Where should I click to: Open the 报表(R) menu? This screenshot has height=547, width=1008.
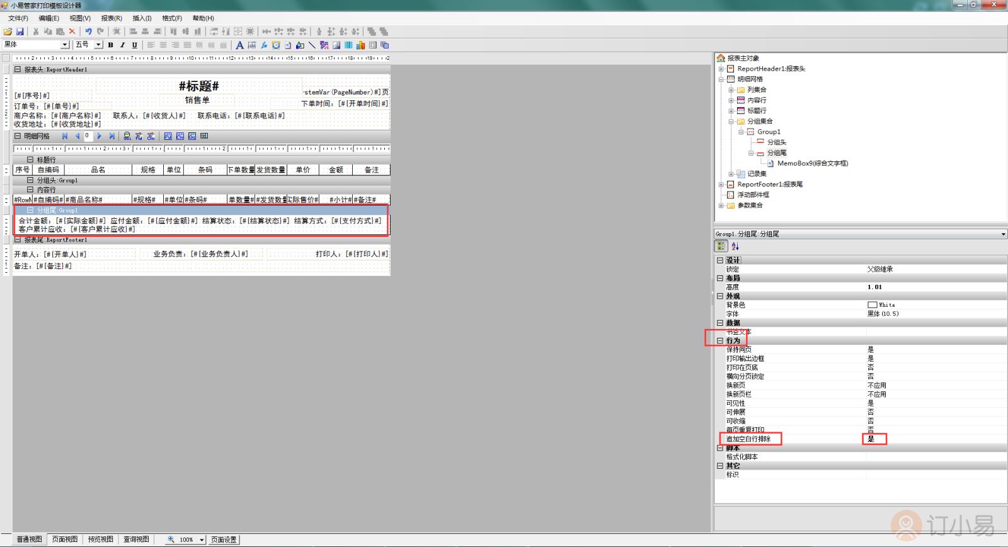112,18
